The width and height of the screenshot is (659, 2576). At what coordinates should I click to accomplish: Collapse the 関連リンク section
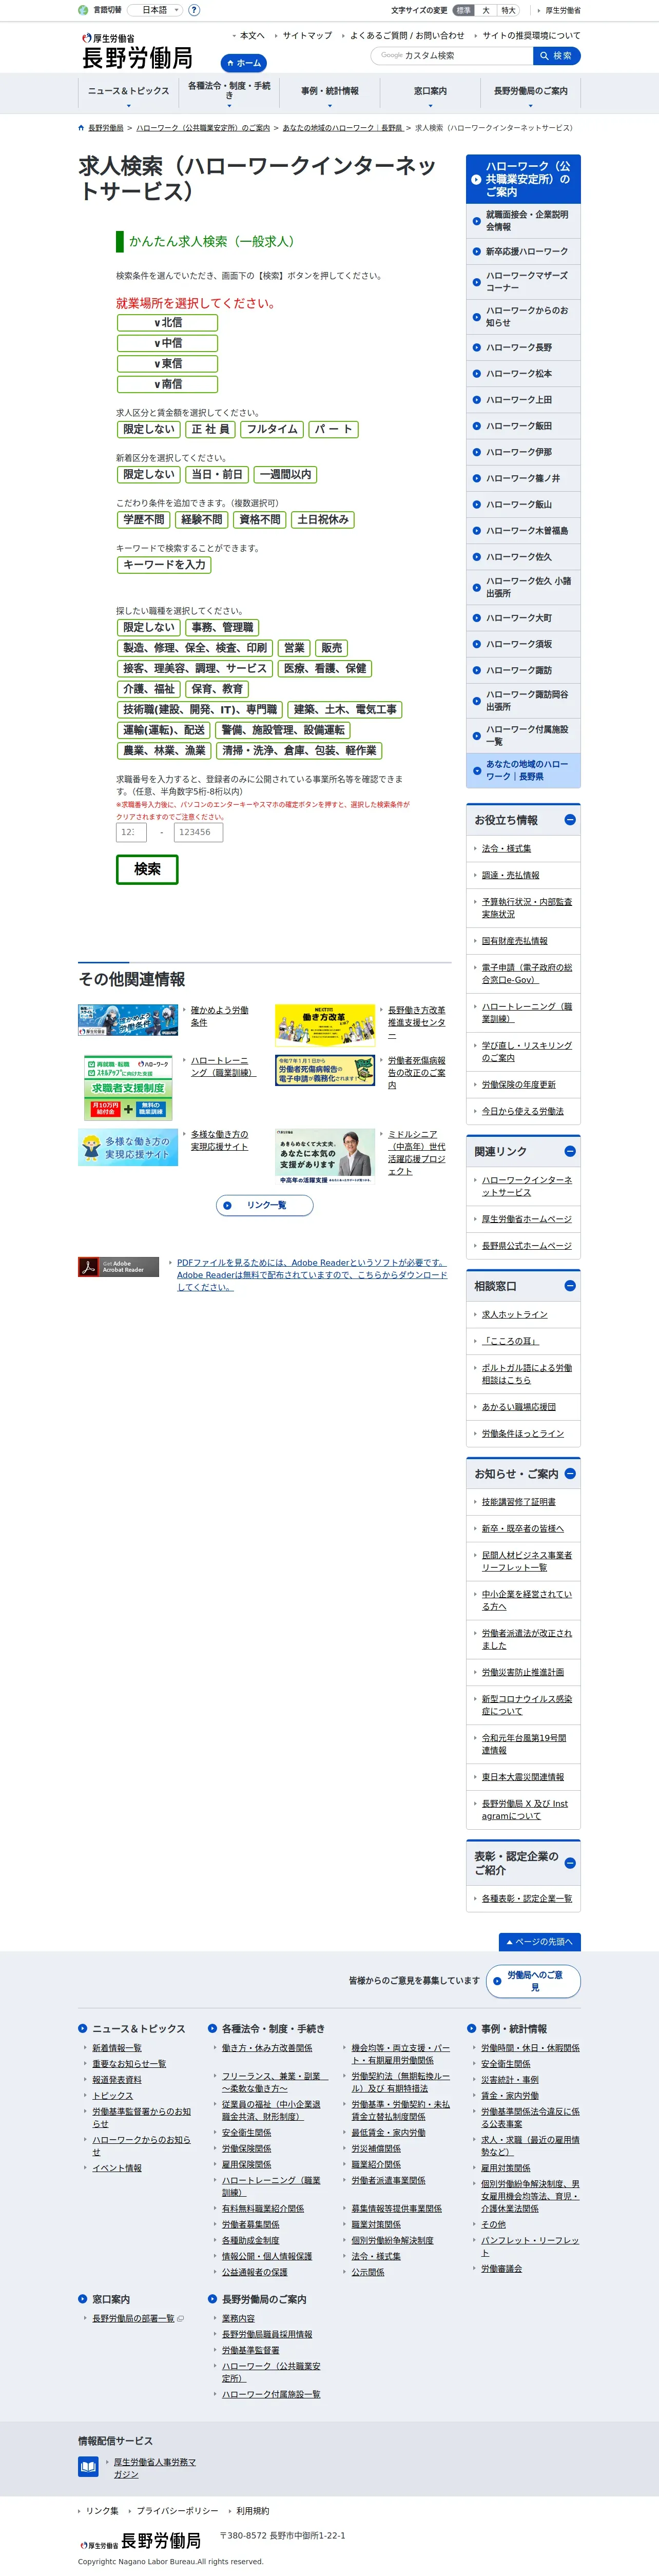pos(570,1152)
